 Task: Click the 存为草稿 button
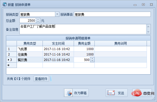click(x=76, y=93)
